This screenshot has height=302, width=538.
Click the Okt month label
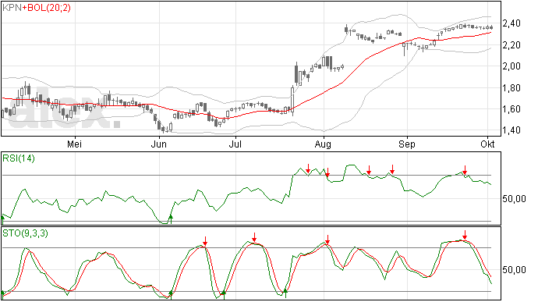pos(487,144)
